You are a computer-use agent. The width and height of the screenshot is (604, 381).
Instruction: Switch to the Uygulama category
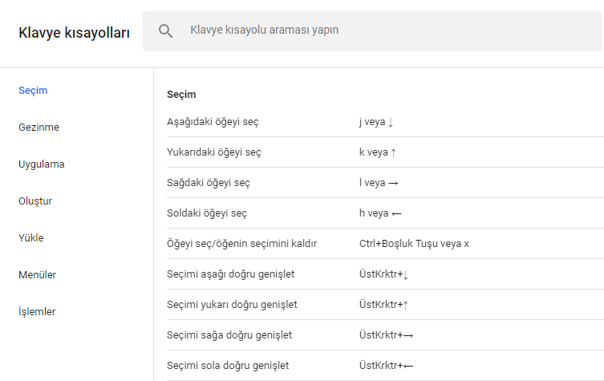[41, 164]
